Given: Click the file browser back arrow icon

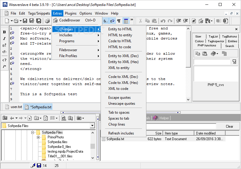Looking at the screenshot, I should pyautogui.click(x=12, y=118).
